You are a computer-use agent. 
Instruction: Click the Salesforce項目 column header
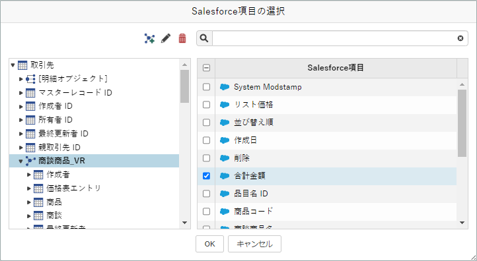coord(336,68)
